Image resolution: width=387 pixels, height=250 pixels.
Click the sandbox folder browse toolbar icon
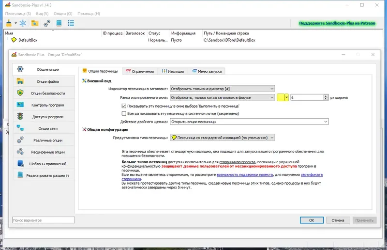(35, 23)
